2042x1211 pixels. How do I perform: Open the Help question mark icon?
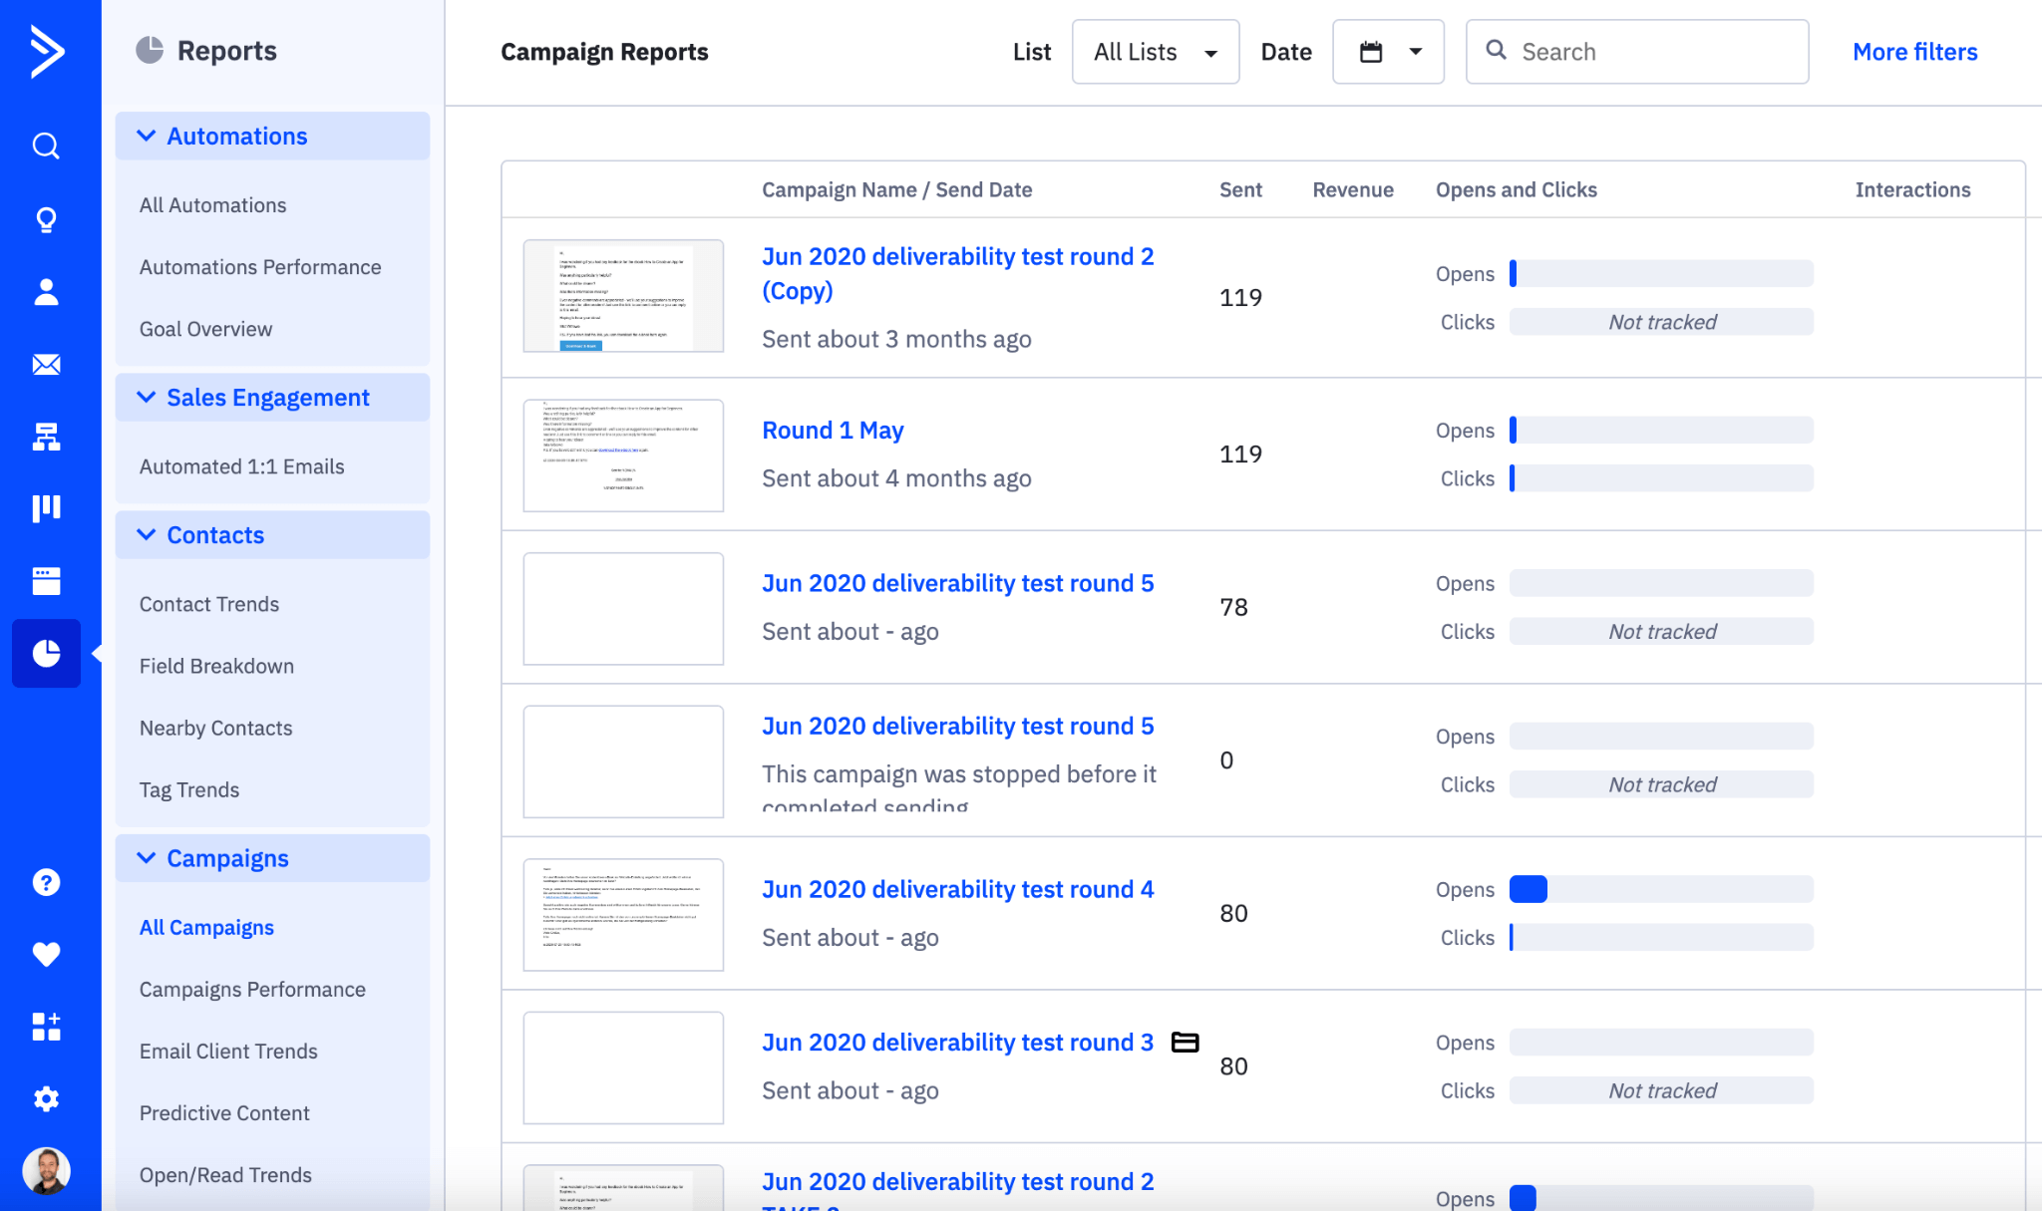coord(46,882)
